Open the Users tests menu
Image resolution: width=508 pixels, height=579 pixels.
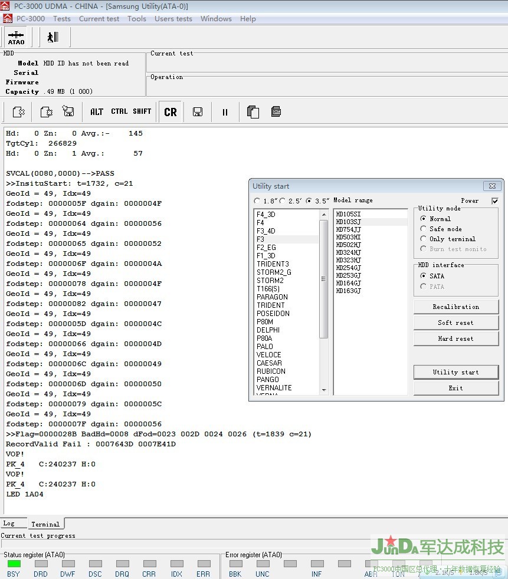[x=173, y=19]
